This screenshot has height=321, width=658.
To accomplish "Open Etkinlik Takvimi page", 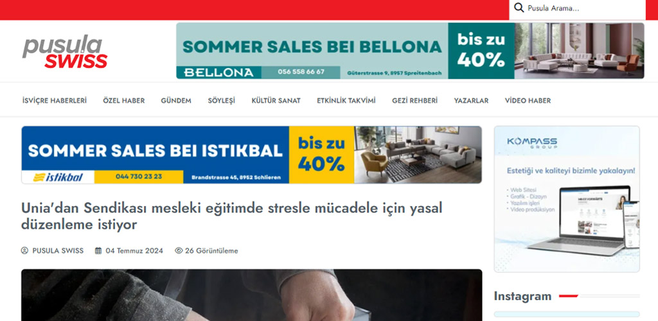I will [346, 101].
